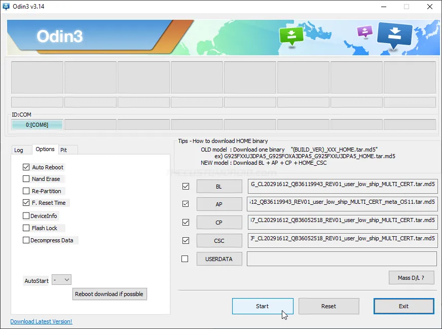Switch to the Pit tab
Image resolution: width=442 pixels, height=329 pixels.
pos(67,150)
